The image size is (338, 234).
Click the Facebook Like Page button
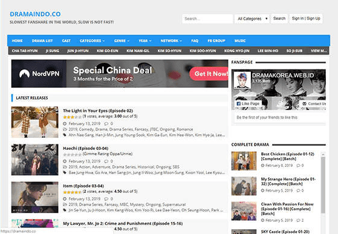tap(248, 103)
